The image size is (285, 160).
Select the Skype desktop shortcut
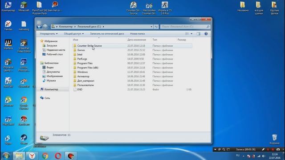pos(8,140)
